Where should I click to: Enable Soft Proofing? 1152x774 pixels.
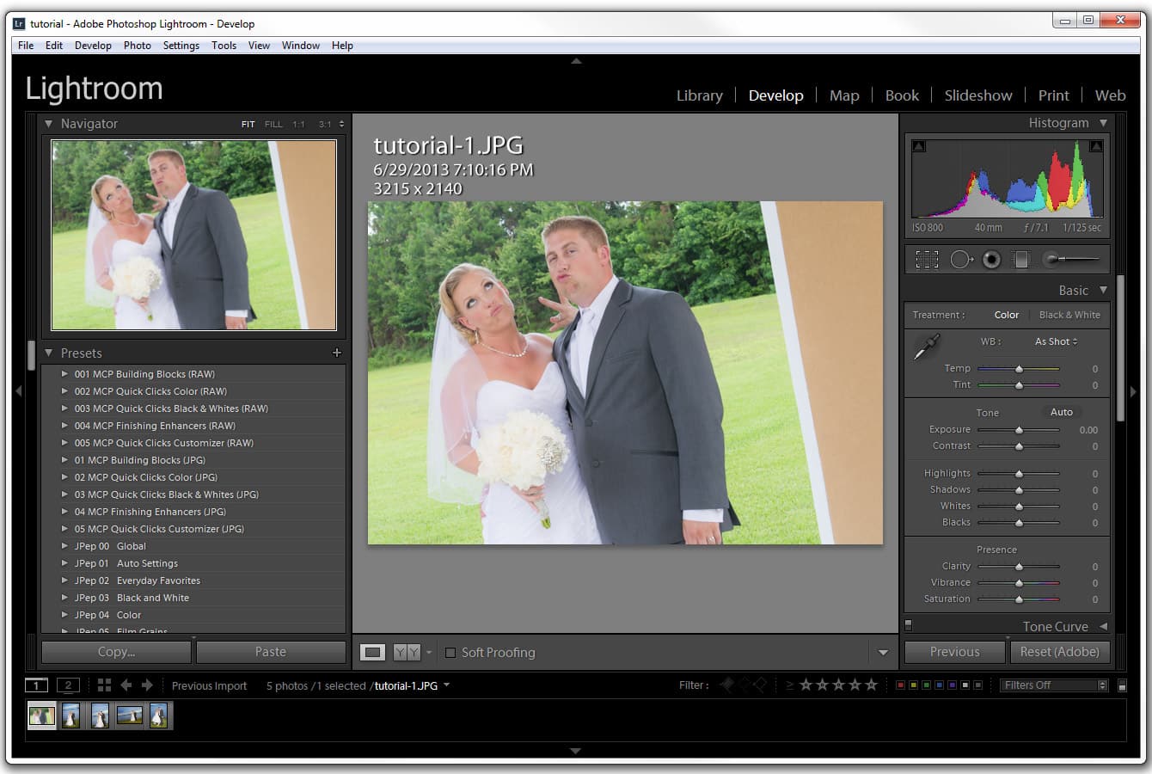450,653
